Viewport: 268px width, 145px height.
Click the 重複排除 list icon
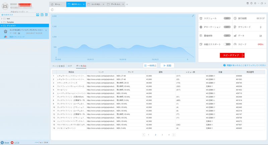point(201,36)
